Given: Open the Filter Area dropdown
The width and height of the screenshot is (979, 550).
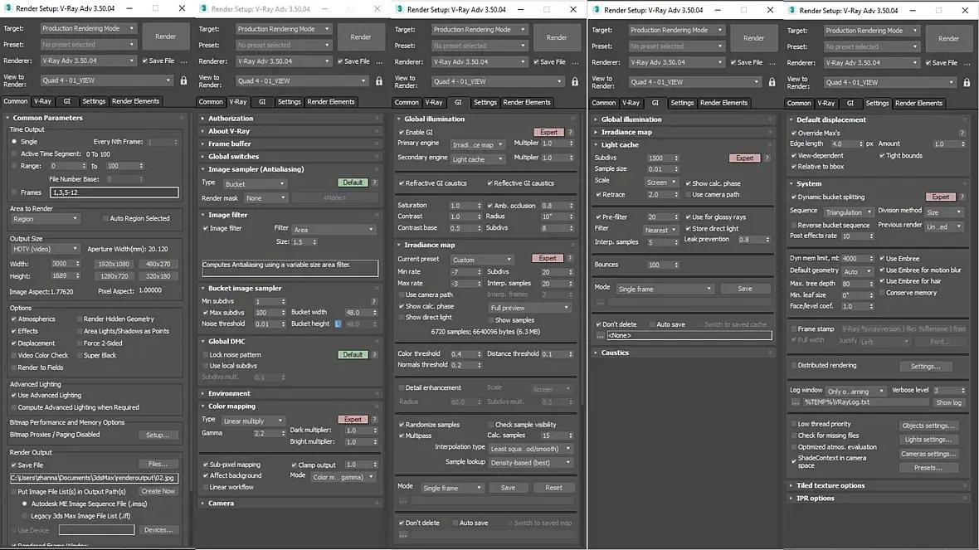Looking at the screenshot, I should [334, 230].
